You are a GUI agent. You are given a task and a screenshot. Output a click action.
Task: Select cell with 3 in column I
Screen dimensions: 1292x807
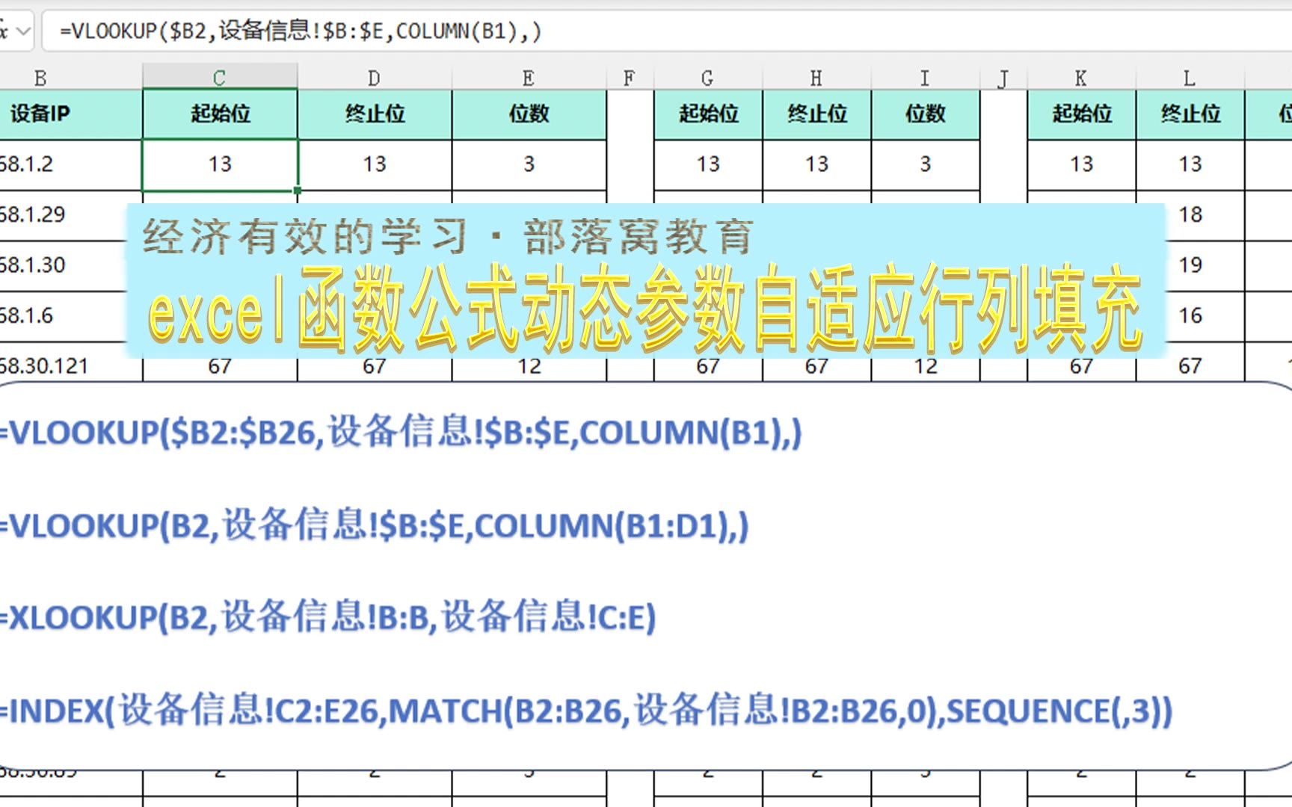pyautogui.click(x=926, y=164)
